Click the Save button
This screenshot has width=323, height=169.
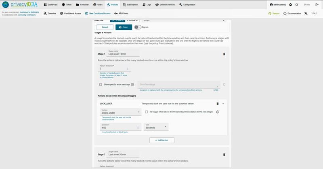(124, 27)
